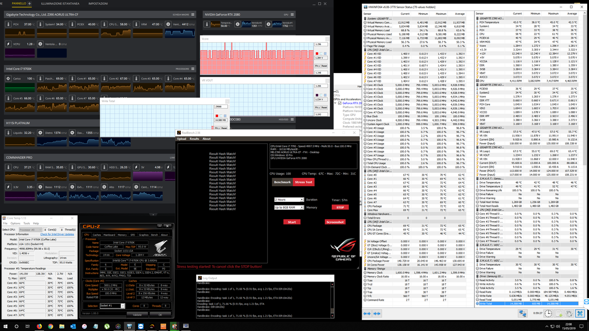Open the Results menu in RealBench

click(195, 138)
